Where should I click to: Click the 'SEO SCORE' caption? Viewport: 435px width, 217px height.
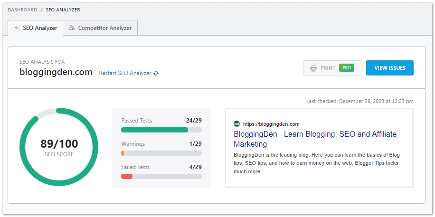point(59,154)
